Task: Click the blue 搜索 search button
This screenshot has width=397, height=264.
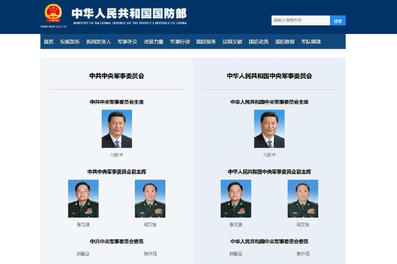Action: (338, 20)
